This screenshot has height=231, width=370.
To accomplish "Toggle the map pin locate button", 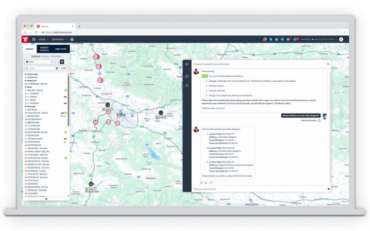I will (x=62, y=61).
